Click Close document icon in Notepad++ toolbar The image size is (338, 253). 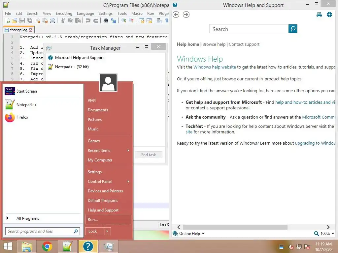click(x=37, y=21)
